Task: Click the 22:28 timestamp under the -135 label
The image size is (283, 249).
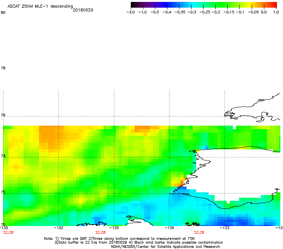Action: (8, 233)
